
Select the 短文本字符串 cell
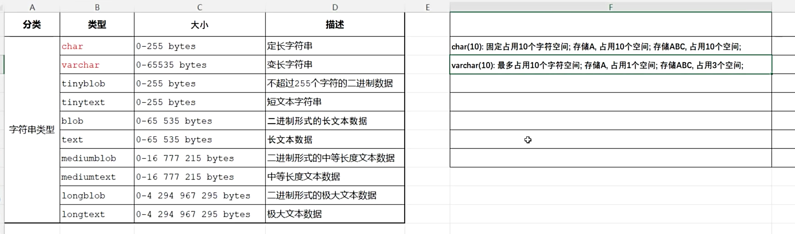(x=335, y=102)
